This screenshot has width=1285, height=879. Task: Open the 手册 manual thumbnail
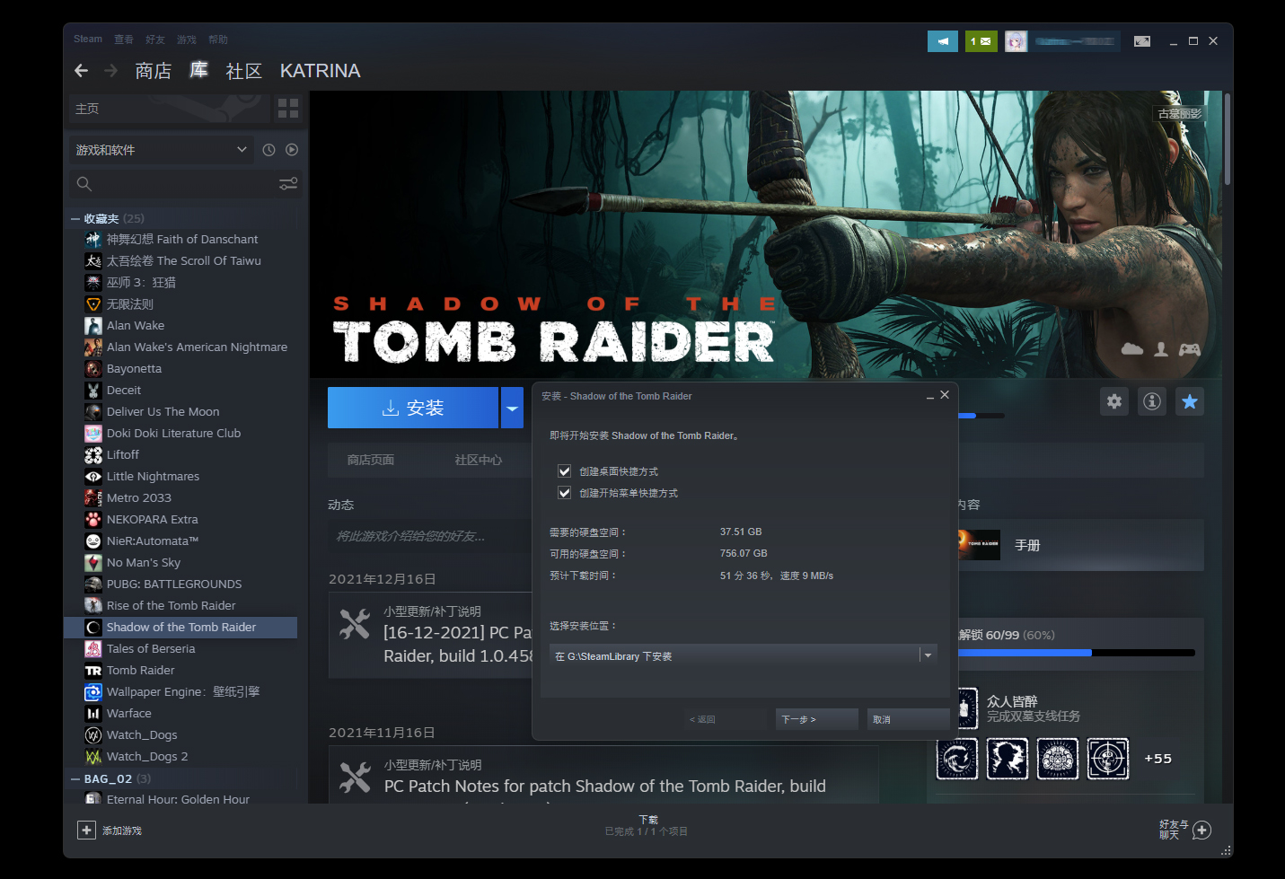(x=979, y=545)
